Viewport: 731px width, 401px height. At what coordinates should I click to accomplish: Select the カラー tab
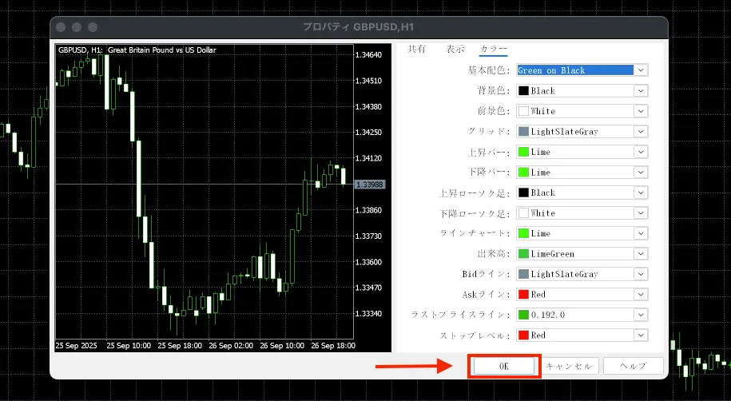click(493, 49)
